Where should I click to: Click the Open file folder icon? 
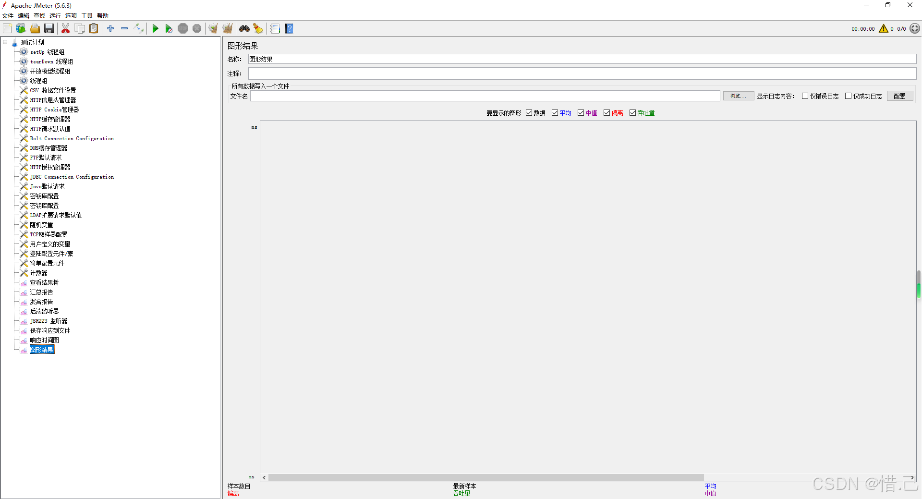35,29
